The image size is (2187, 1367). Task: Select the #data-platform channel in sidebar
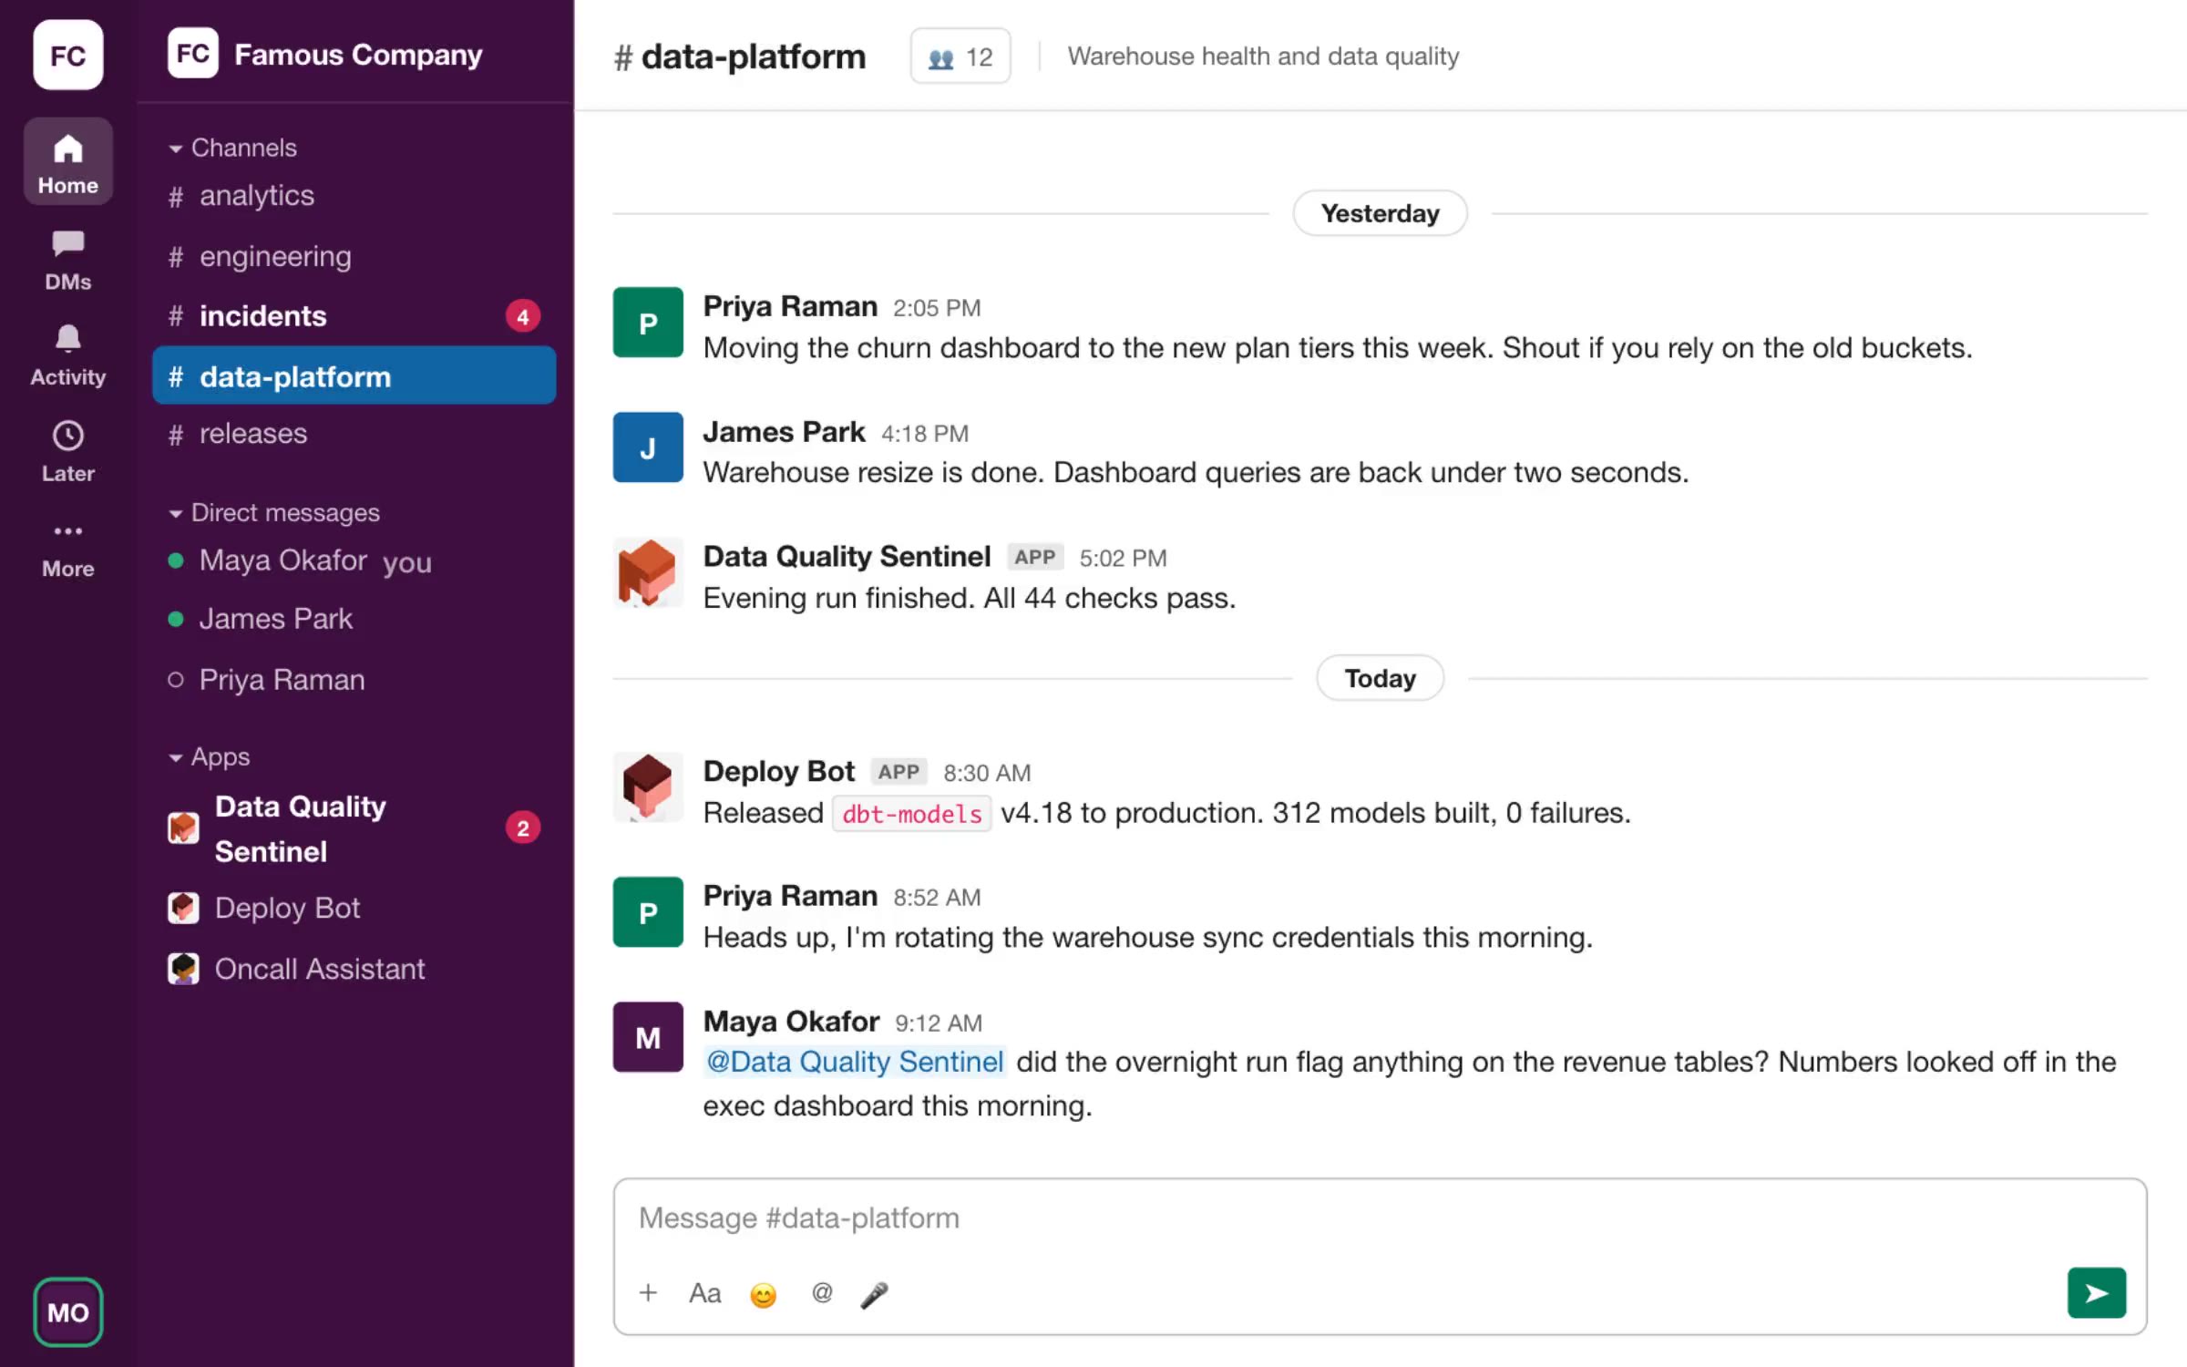(354, 375)
